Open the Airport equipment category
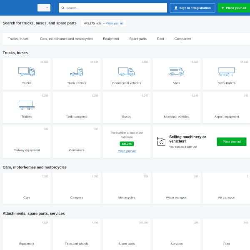The width and height of the screenshot is (250, 250). click(226, 107)
